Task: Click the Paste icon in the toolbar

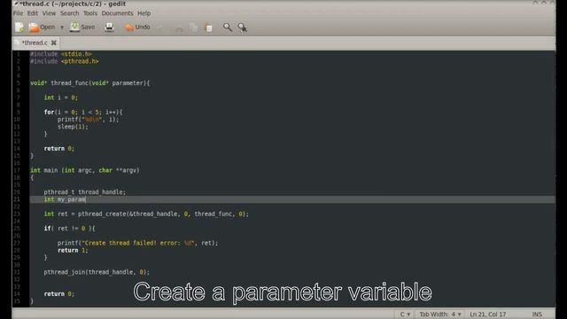Action: 209,27
